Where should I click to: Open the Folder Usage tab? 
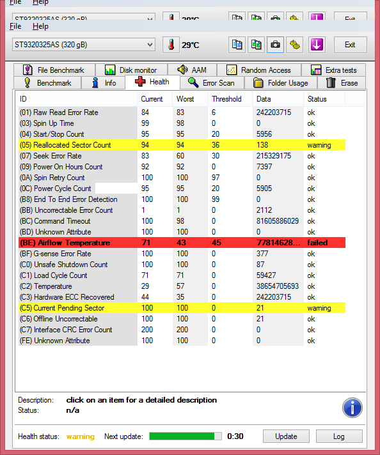[x=281, y=83]
